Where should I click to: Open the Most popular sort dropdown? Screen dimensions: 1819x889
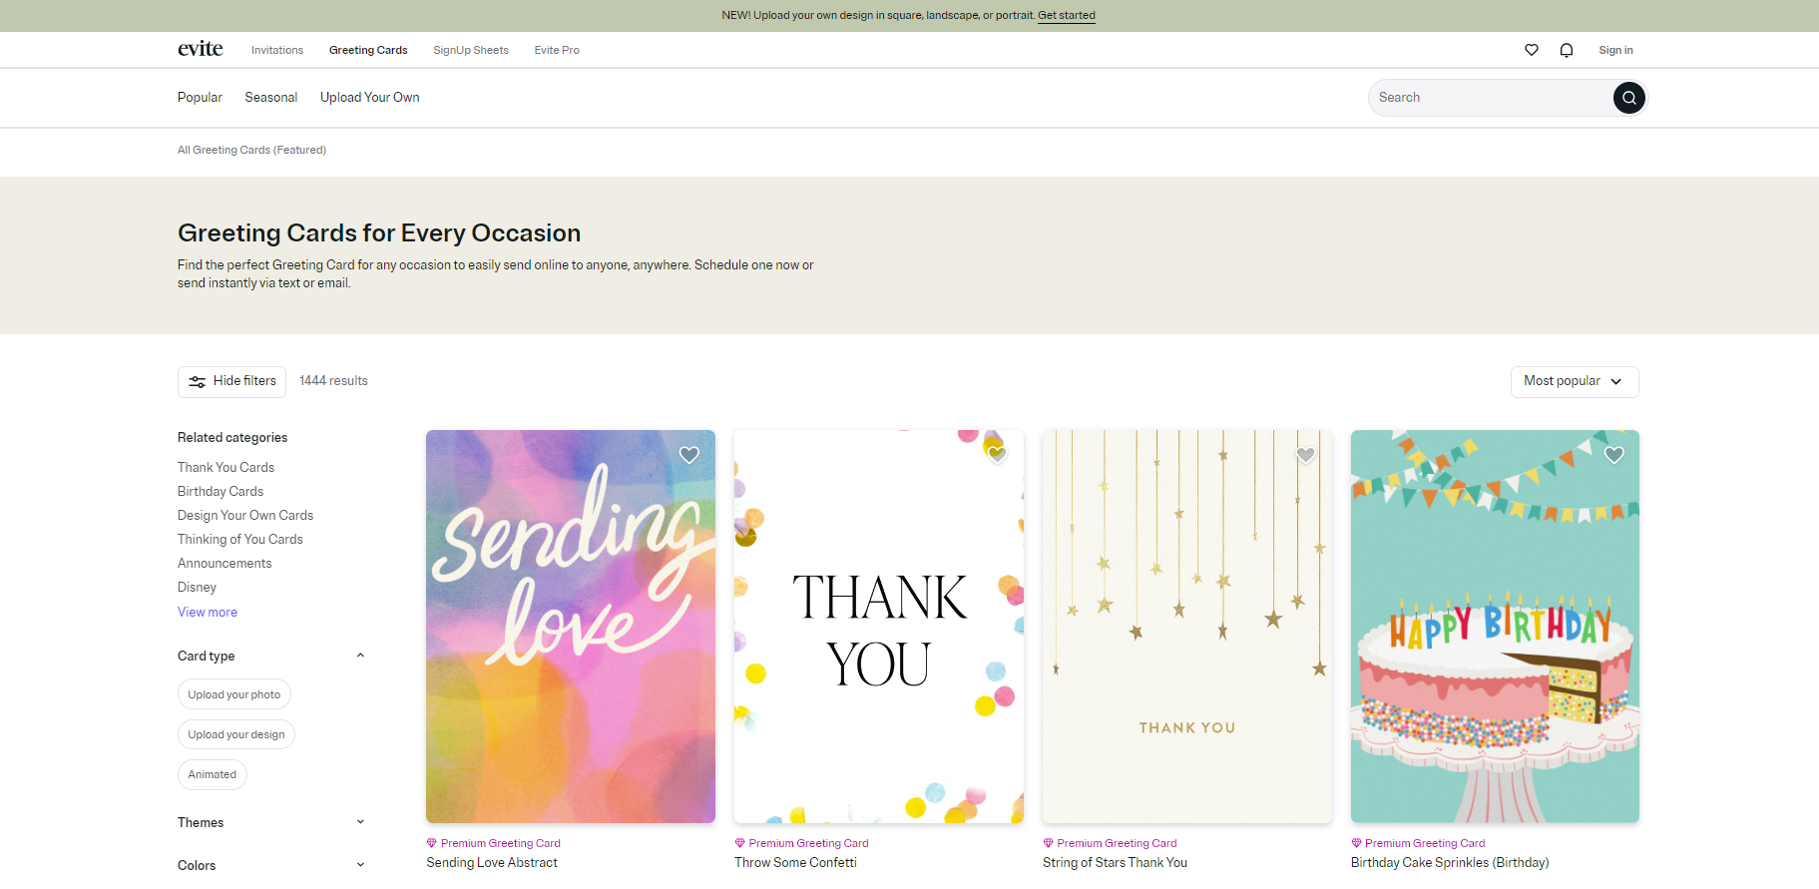(x=1574, y=381)
